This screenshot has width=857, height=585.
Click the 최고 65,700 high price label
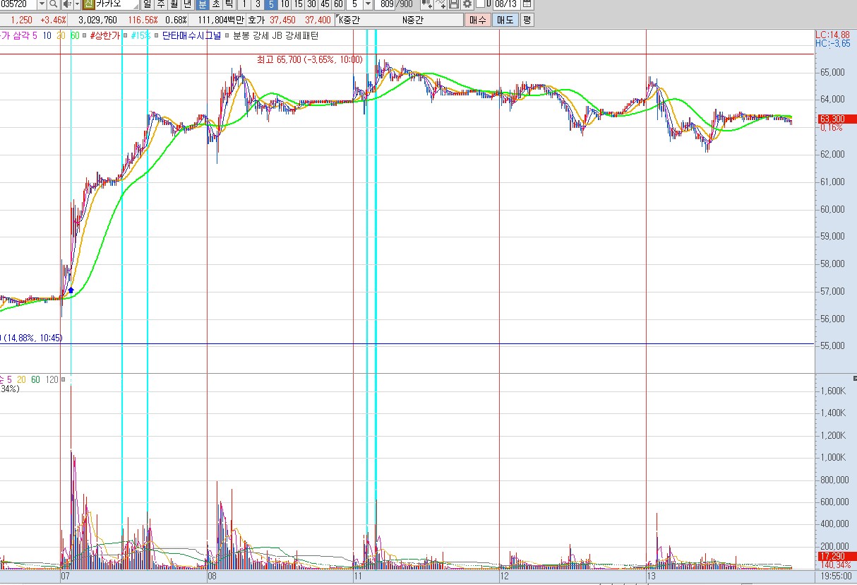pyautogui.click(x=310, y=59)
